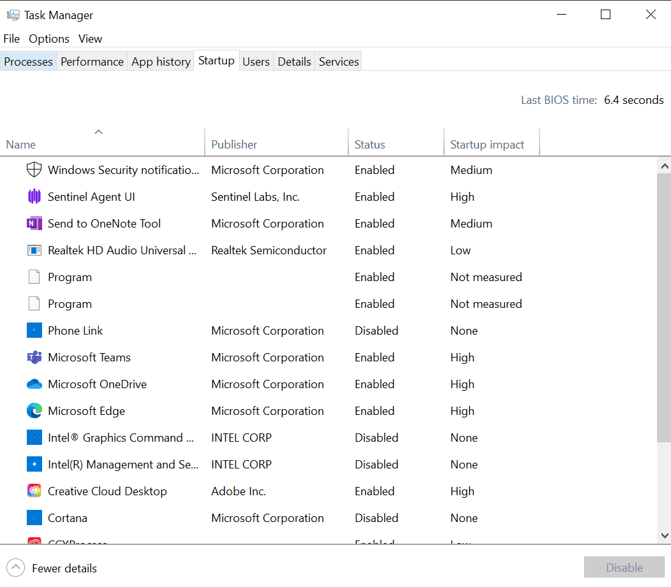Image resolution: width=671 pixels, height=587 pixels.
Task: Click the Sentinel Labs, Inc. publisher cell
Action: (x=256, y=197)
